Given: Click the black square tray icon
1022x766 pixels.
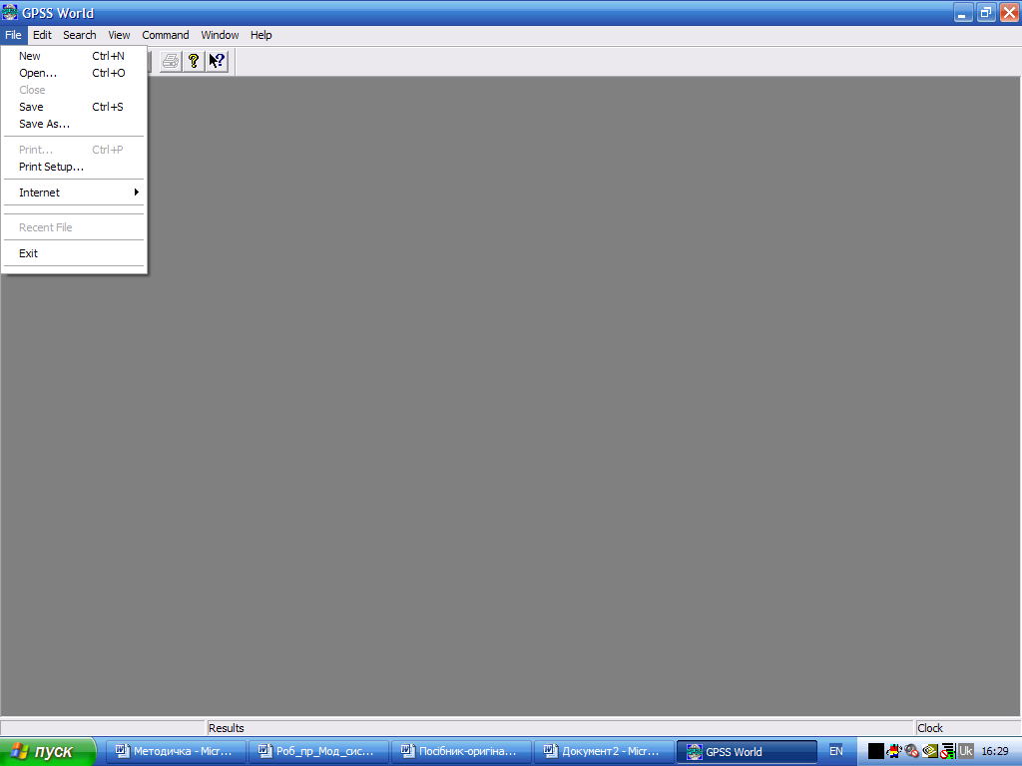Looking at the screenshot, I should (875, 751).
